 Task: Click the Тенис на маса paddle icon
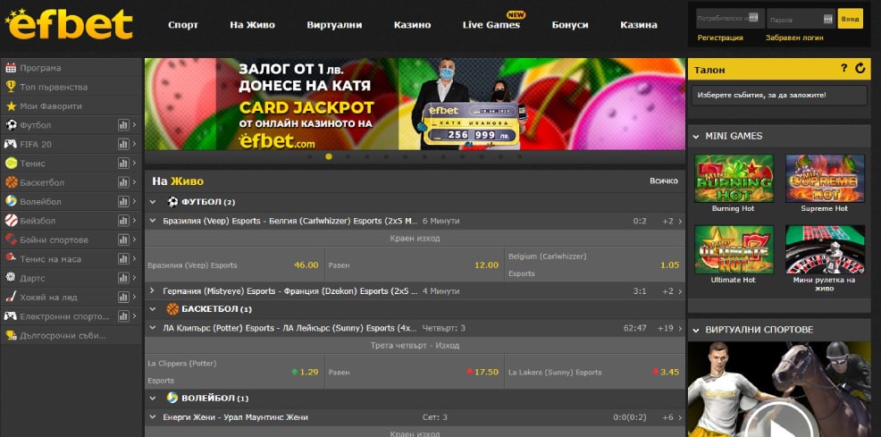[x=11, y=259]
